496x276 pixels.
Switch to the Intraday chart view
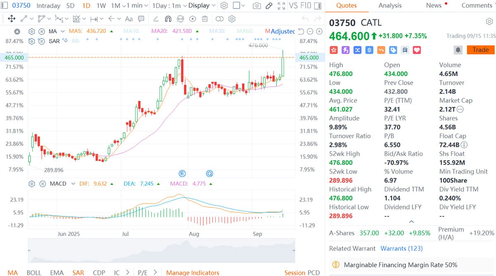48,6
